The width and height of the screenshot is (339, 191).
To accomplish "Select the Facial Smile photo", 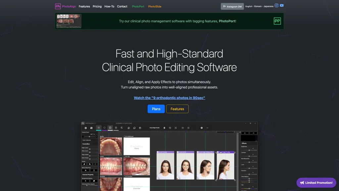I will (185, 166).
